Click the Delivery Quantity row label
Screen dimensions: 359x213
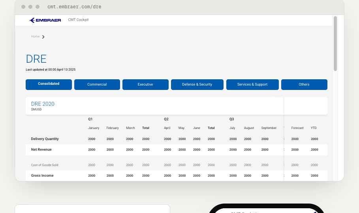45,139
